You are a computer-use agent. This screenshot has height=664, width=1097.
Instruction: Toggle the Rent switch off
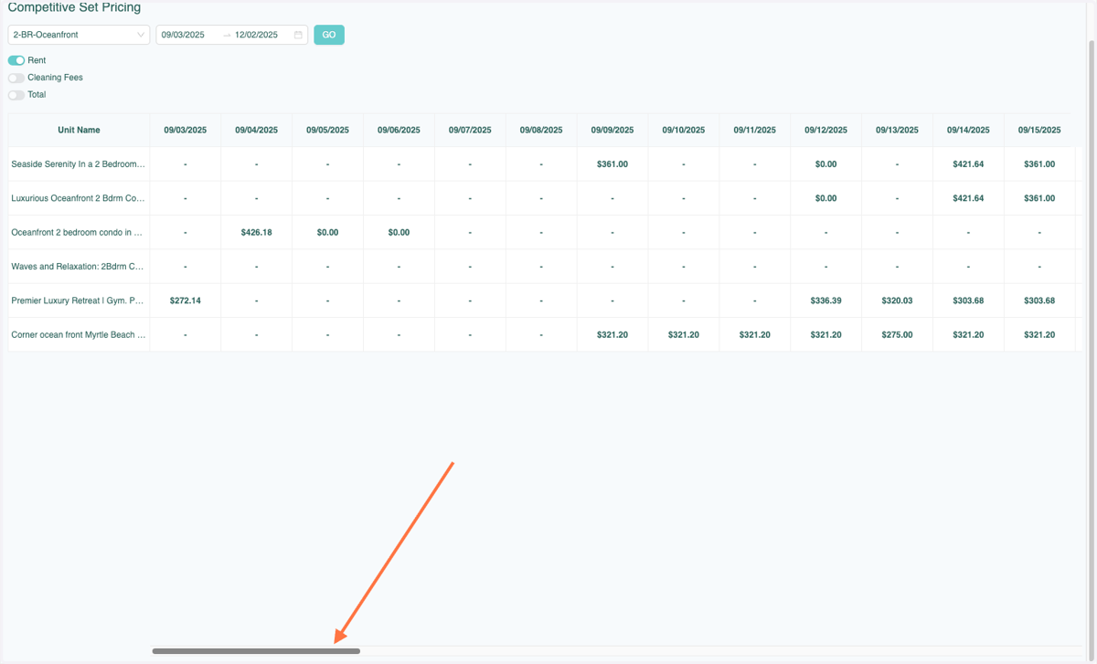(16, 60)
